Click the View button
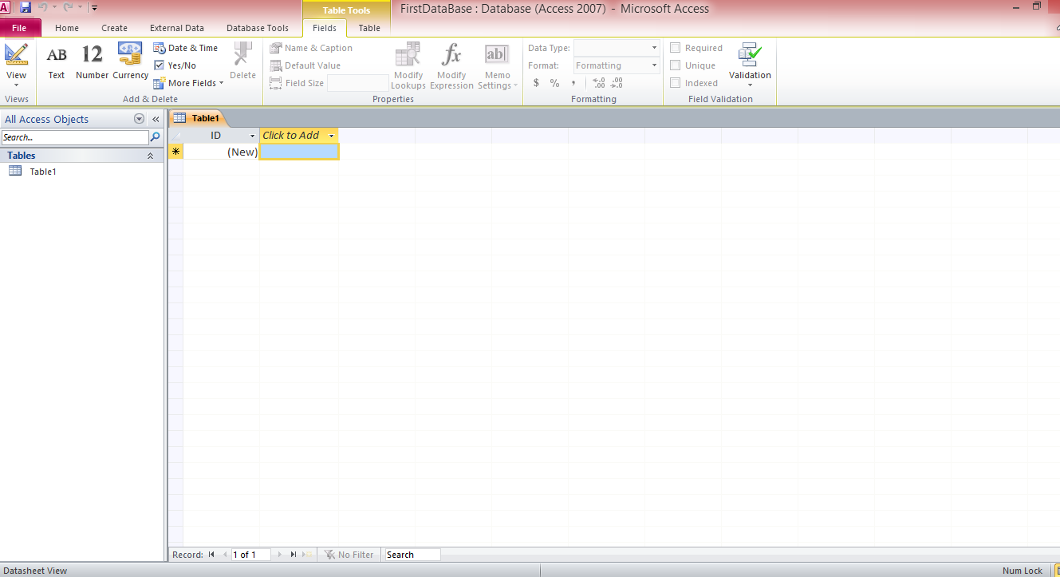Screen dimensions: 1060x577 click(x=17, y=60)
